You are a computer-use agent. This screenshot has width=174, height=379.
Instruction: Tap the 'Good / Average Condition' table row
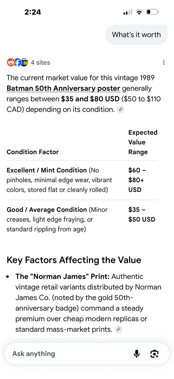pos(82,220)
